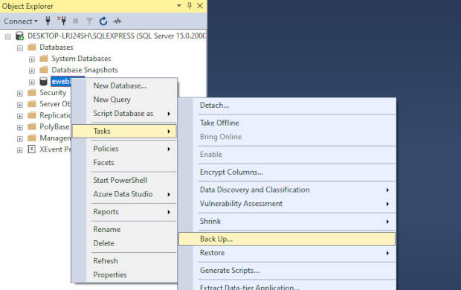Choose Rename from context menu
This screenshot has width=461, height=290.
[124, 230]
